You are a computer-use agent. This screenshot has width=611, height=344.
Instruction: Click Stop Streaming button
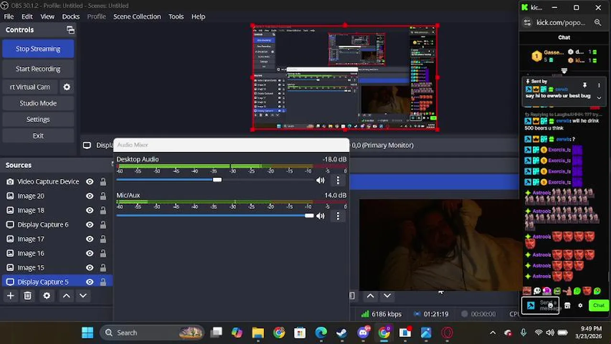tap(38, 49)
